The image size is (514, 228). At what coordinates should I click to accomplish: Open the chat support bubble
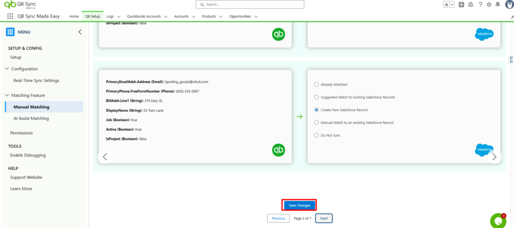(497, 220)
